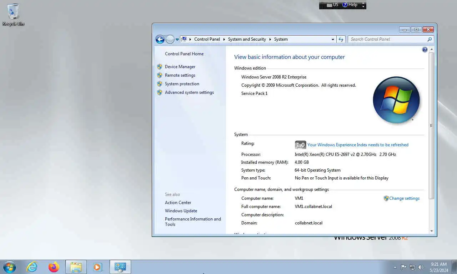
Task: Open System protection link
Action: (x=182, y=84)
